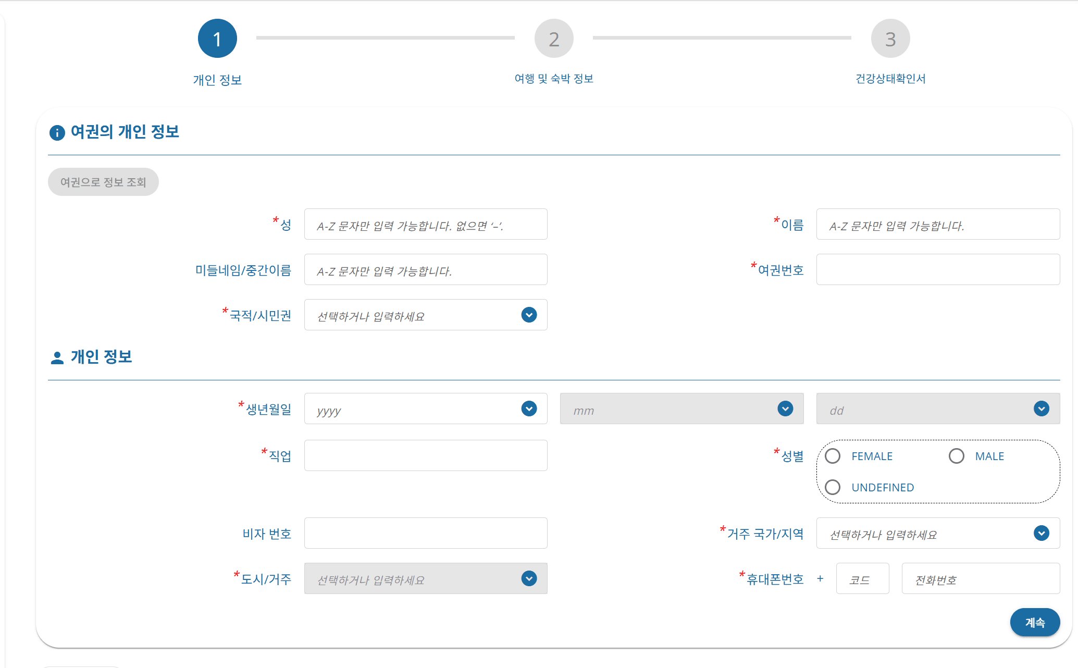Open the mm birth month dropdown

coord(681,409)
